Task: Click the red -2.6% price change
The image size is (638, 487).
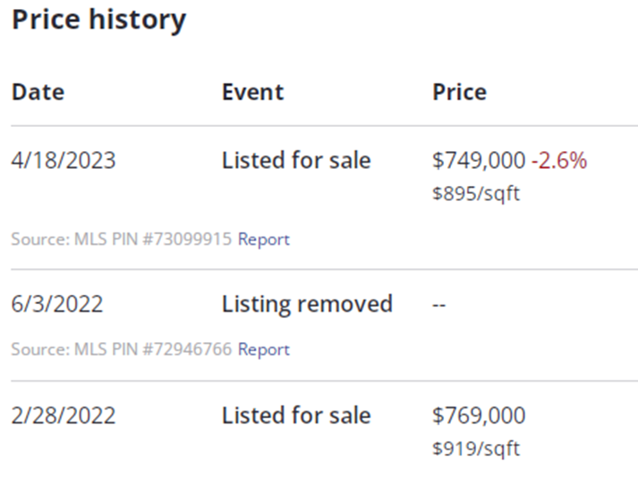Action: (x=559, y=161)
